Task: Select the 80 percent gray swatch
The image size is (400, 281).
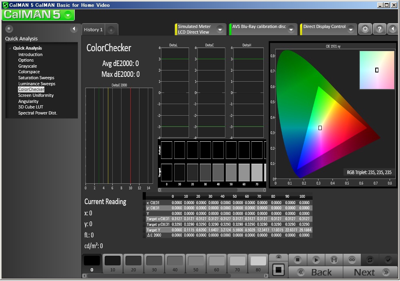Action: [x=258, y=264]
